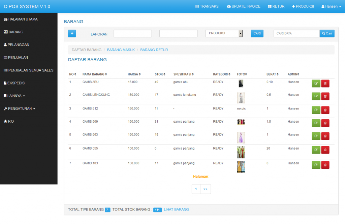Image resolution: width=345 pixels, height=224 pixels.
Task: Focus the CARI DATA search field
Action: 296,33
